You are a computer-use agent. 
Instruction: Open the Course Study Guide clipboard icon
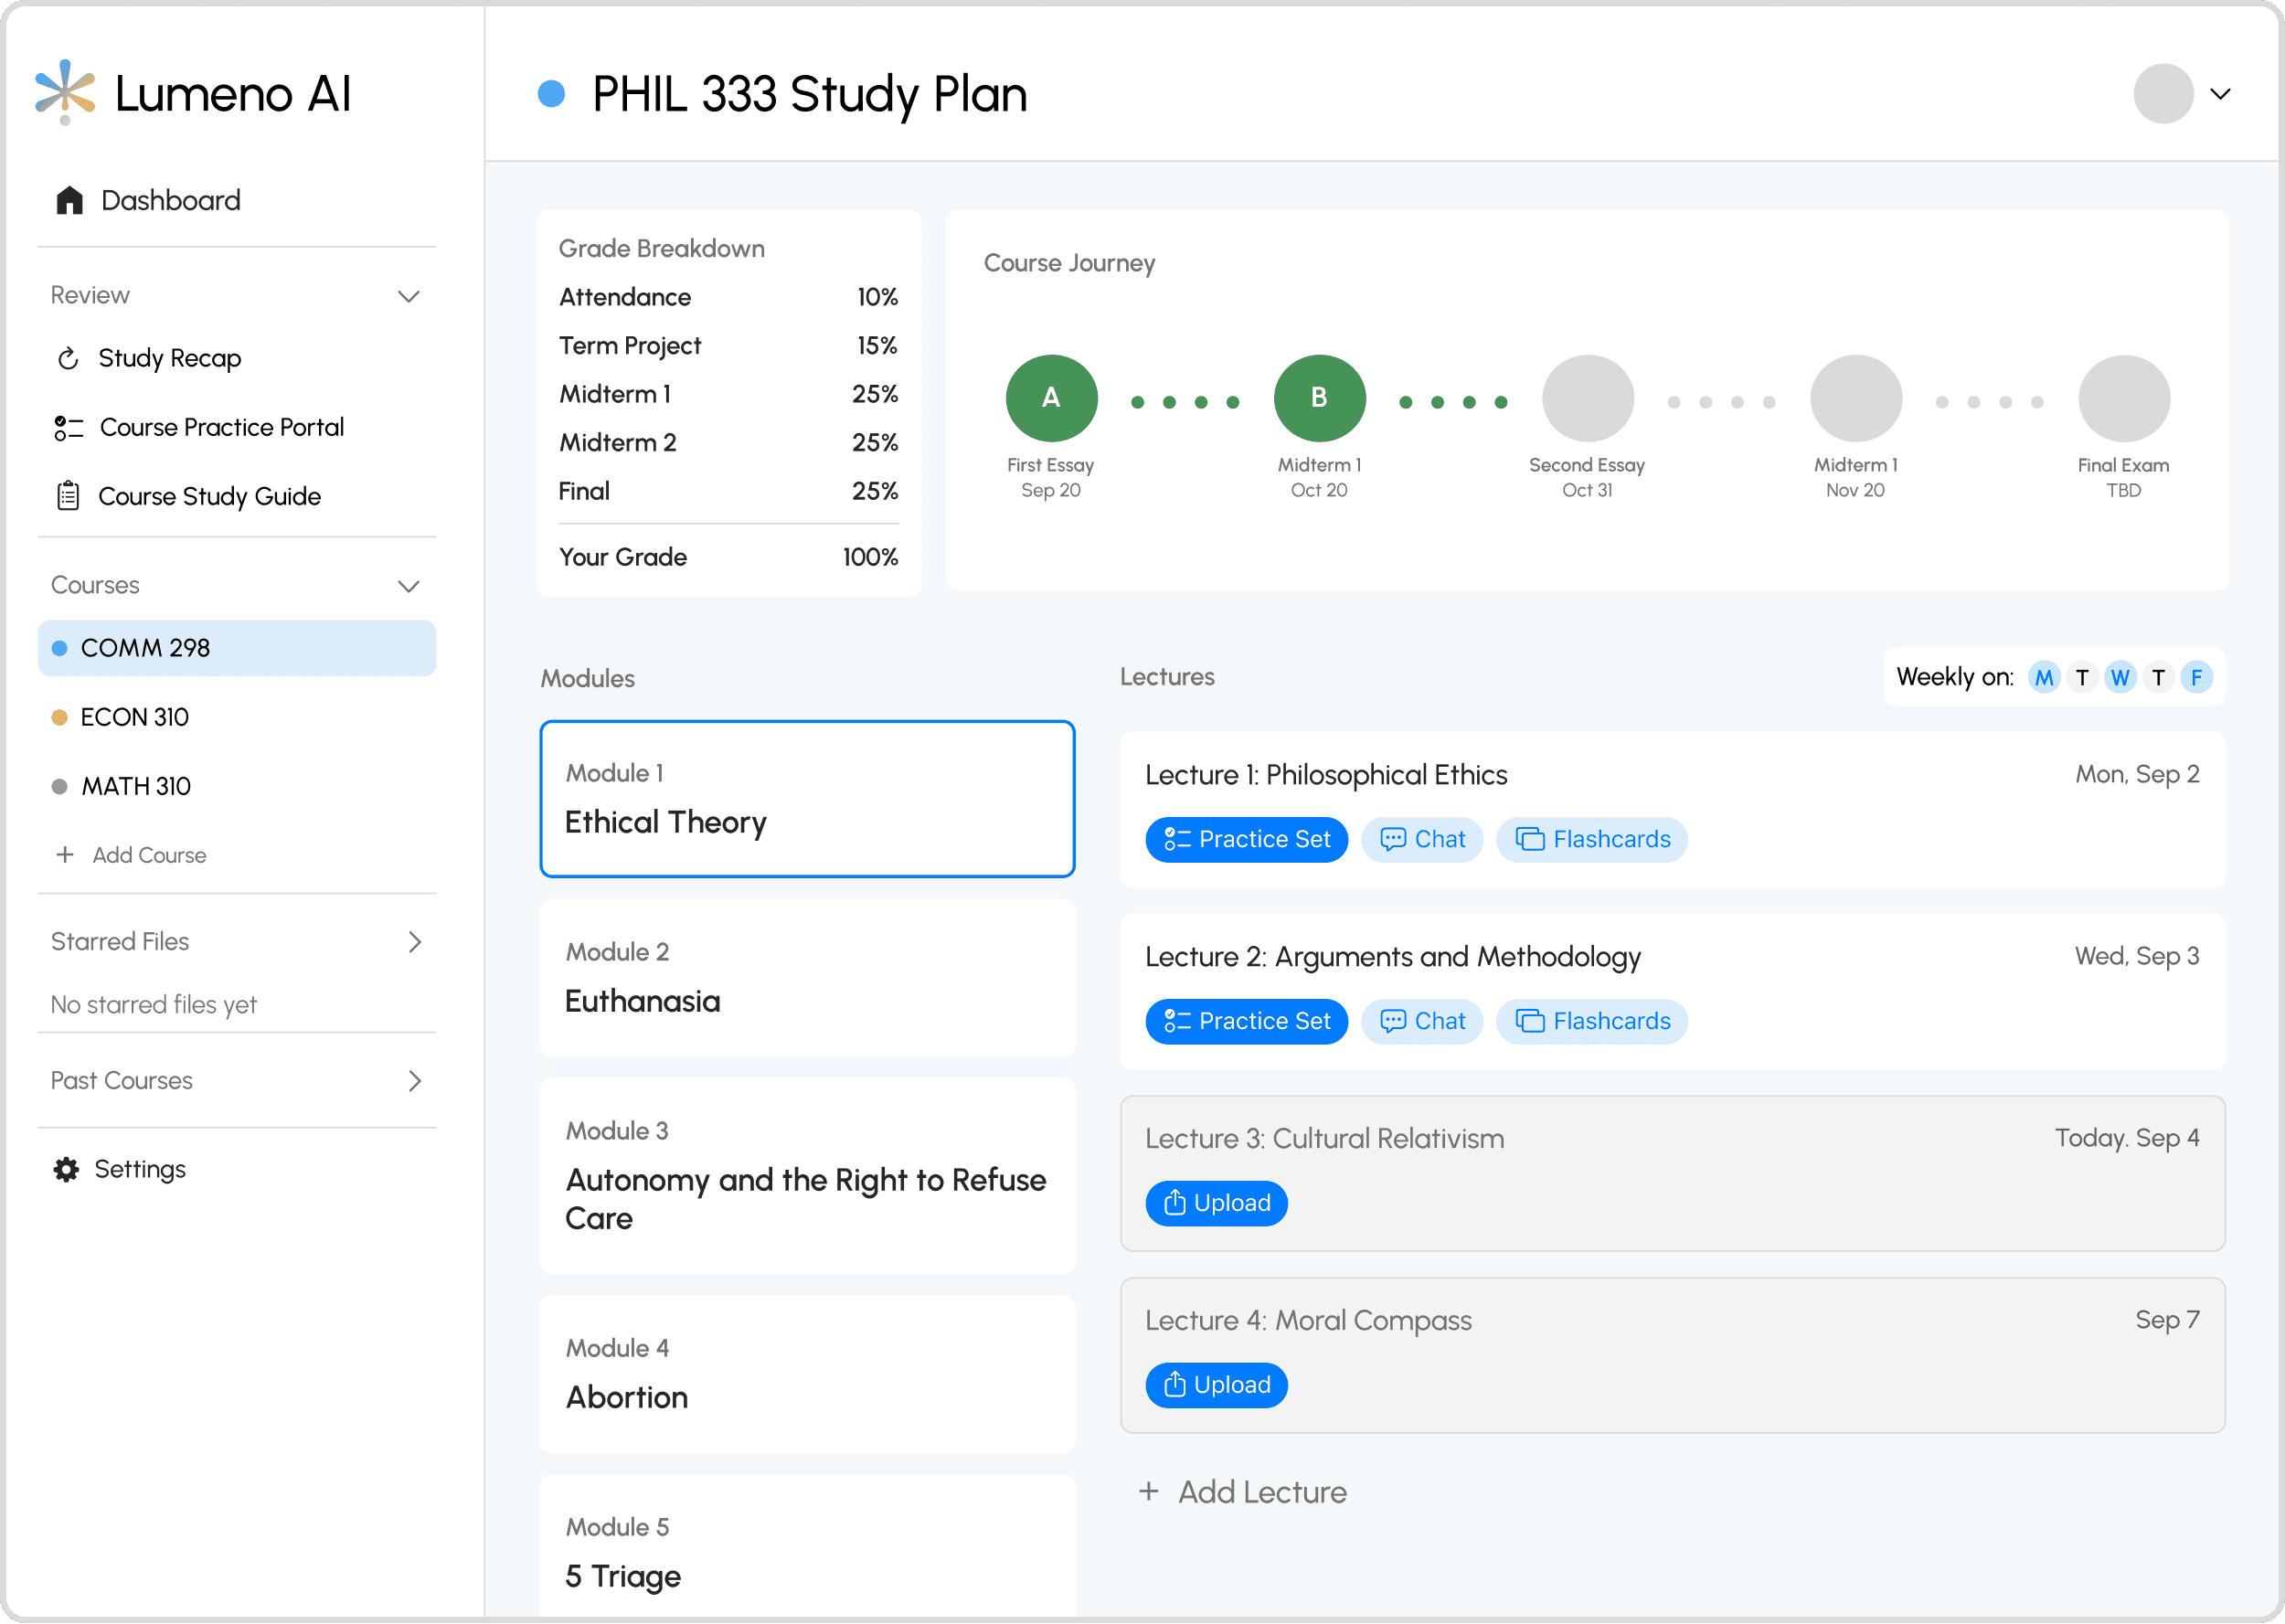coord(68,496)
